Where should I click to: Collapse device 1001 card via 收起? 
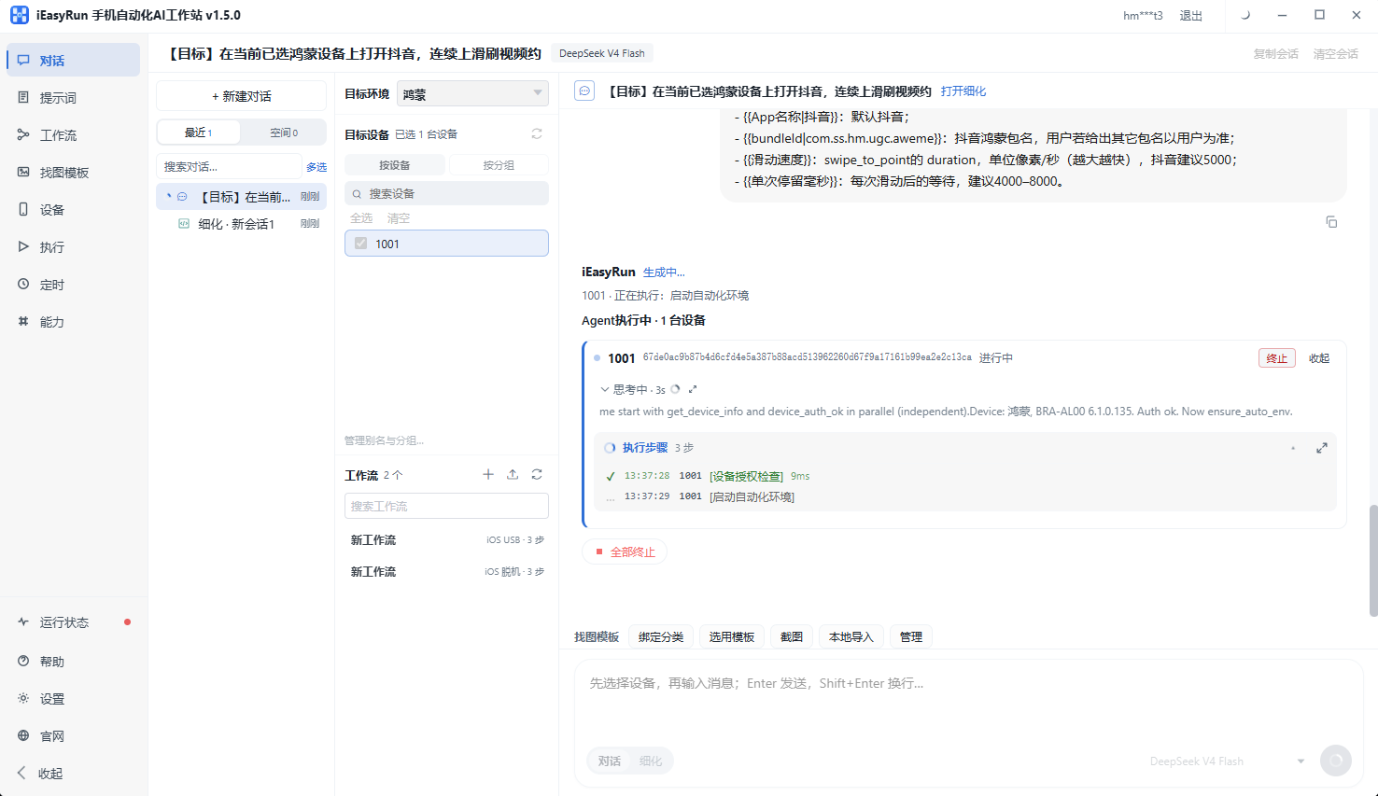tap(1319, 358)
